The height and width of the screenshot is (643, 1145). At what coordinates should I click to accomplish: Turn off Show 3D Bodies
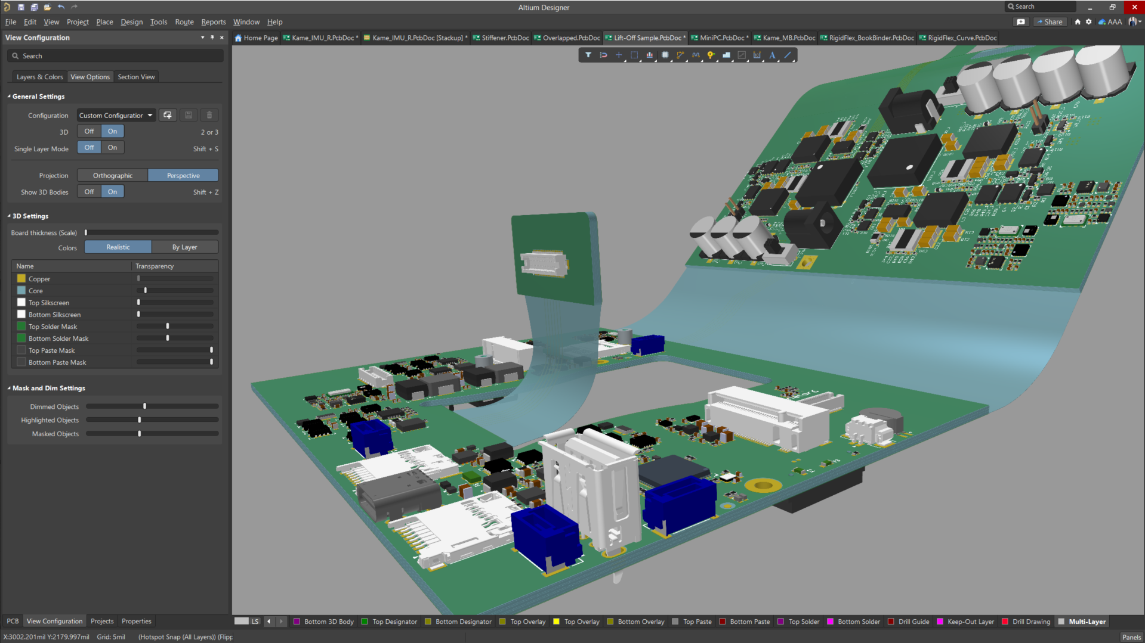click(89, 191)
